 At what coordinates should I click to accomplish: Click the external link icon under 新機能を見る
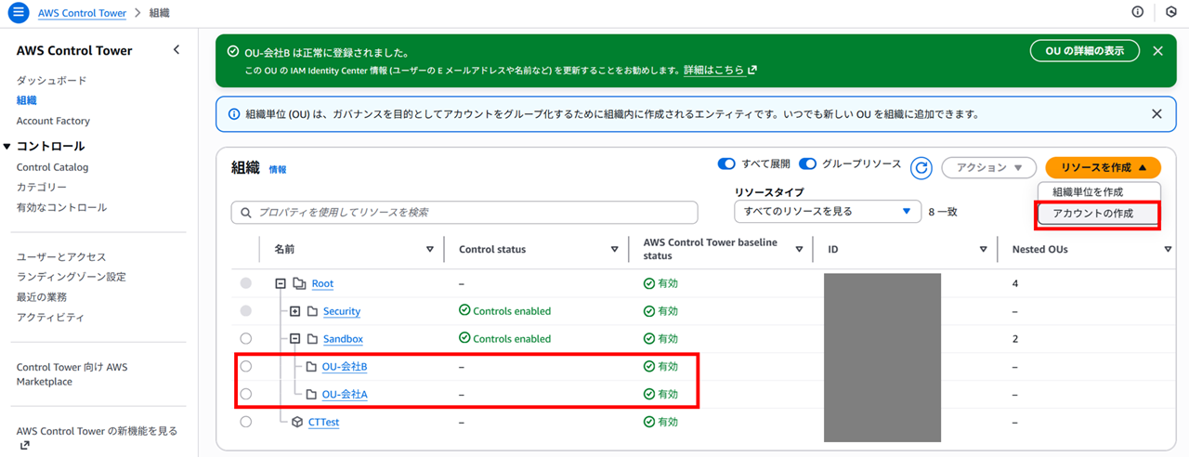tap(24, 445)
